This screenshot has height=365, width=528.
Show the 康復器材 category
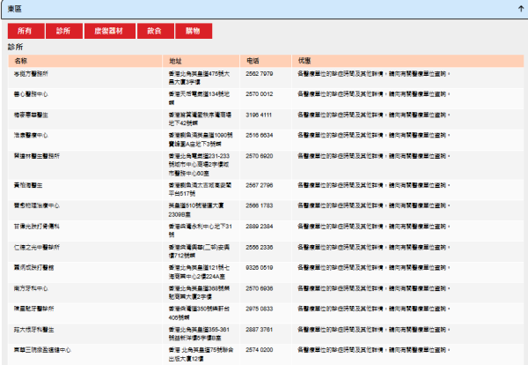coord(110,31)
